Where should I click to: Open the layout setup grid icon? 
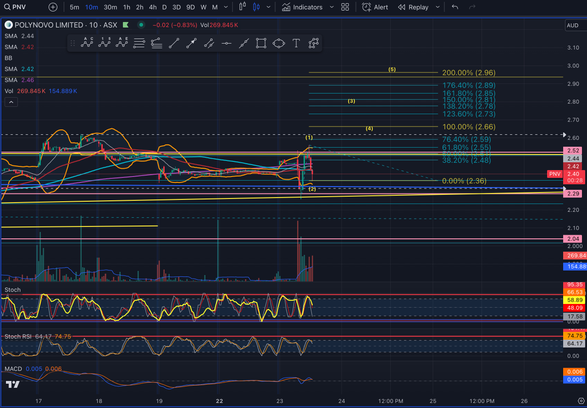pyautogui.click(x=345, y=7)
